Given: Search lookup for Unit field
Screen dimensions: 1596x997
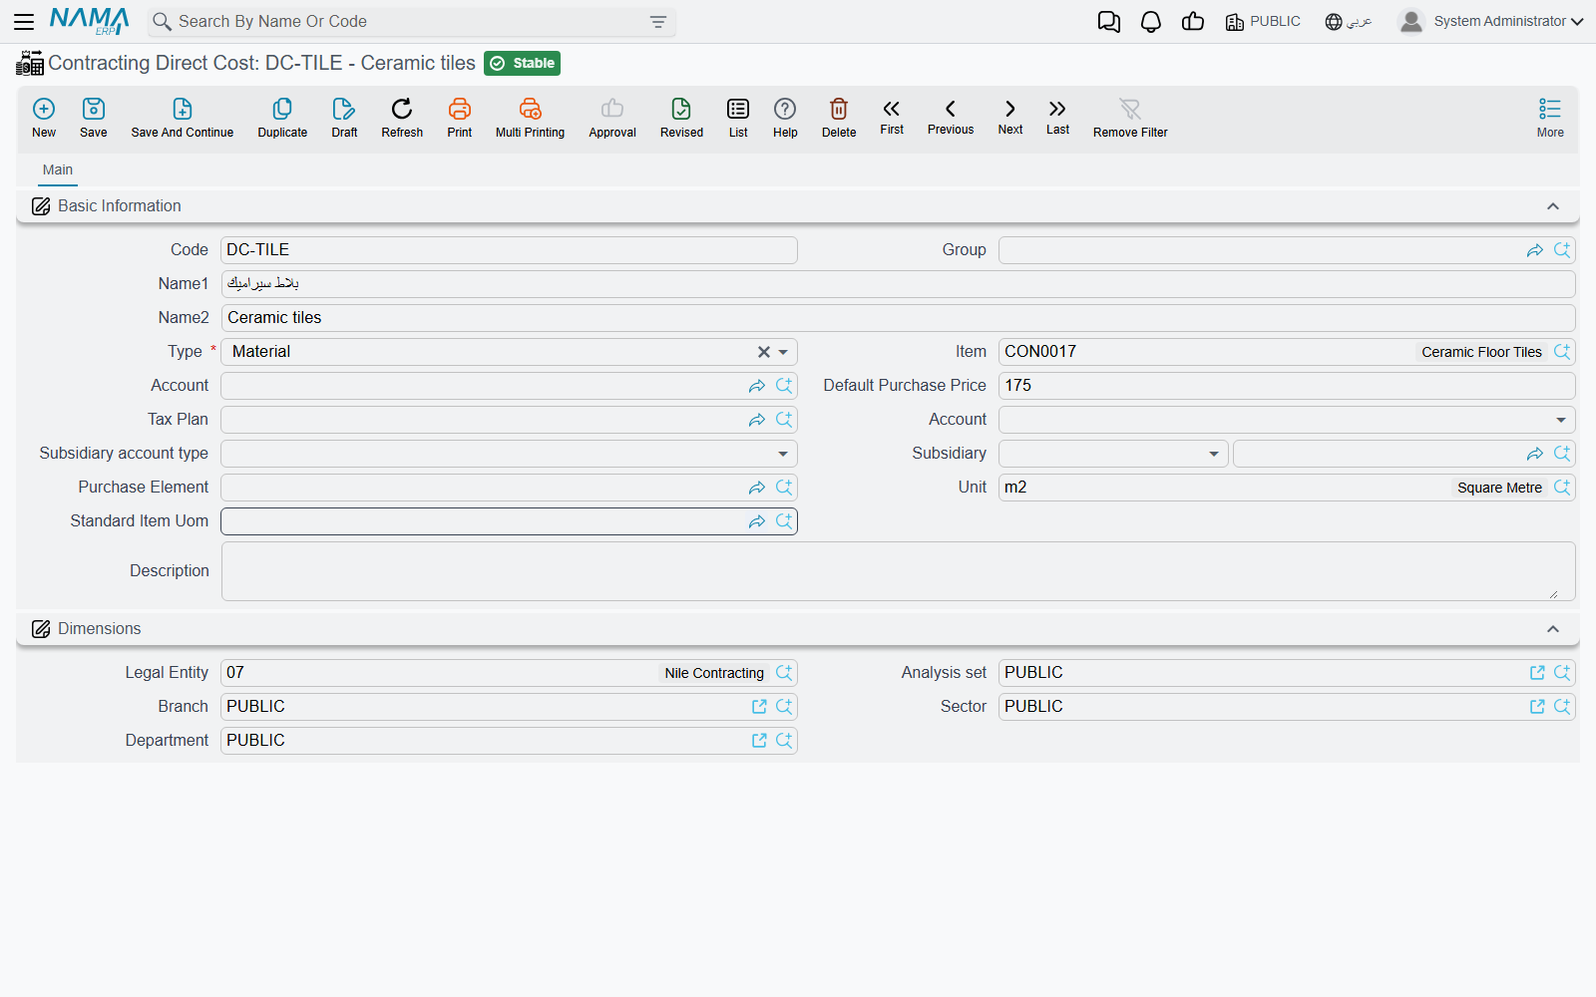Looking at the screenshot, I should coord(1562,488).
